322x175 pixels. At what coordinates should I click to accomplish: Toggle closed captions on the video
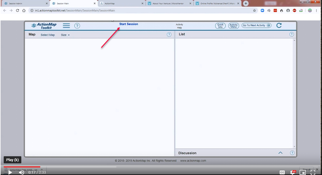coord(282,172)
